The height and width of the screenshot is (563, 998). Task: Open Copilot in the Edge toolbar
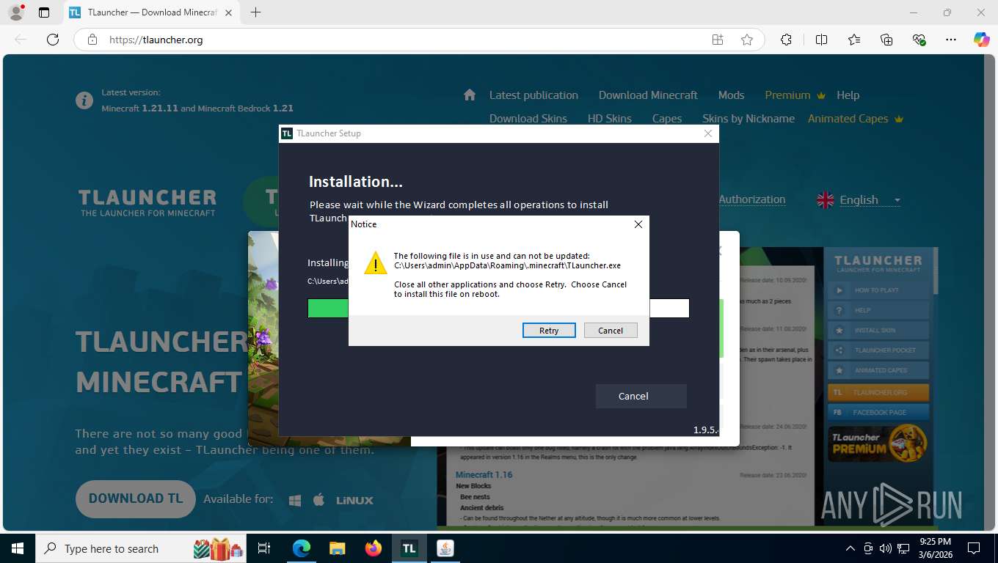pos(981,40)
